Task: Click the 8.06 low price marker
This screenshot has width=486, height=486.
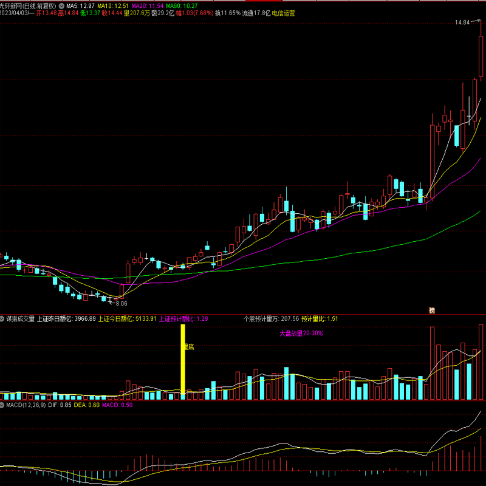Action: (x=121, y=303)
